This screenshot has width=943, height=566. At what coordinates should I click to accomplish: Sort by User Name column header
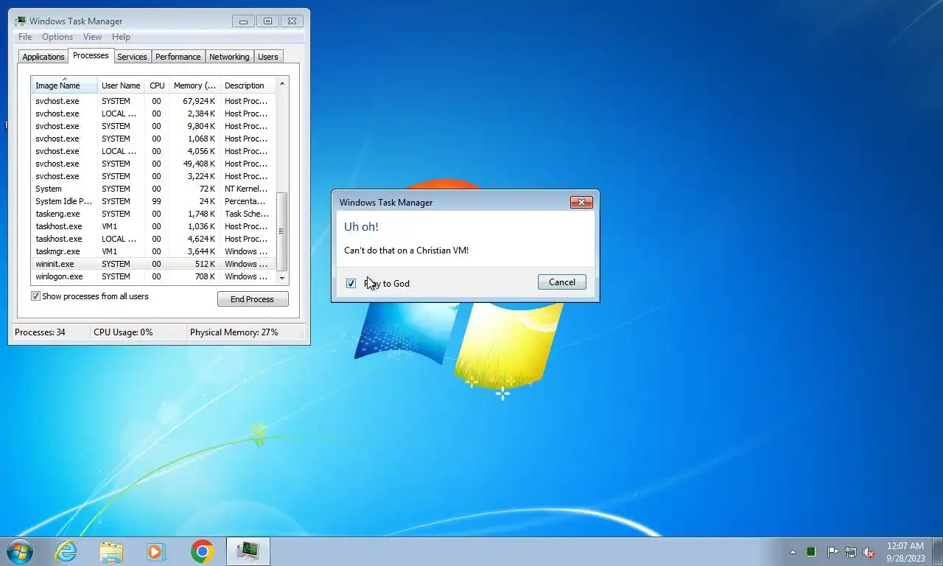coord(121,85)
